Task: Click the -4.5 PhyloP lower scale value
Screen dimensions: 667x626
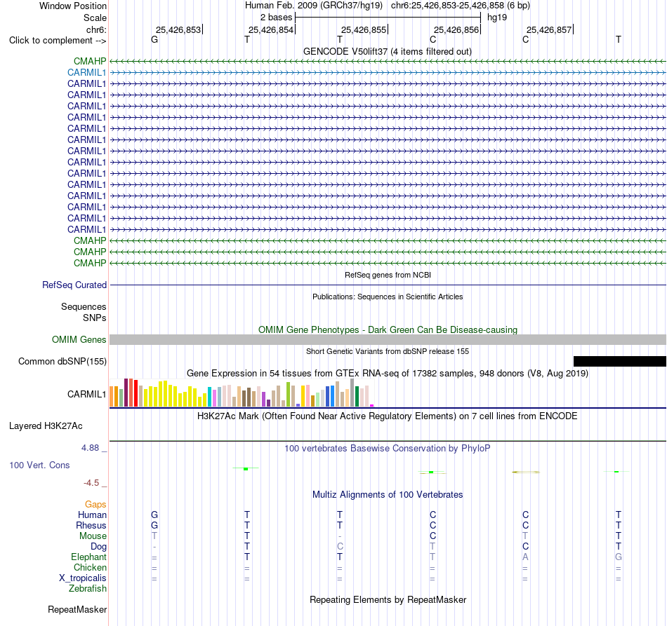Action: 91,483
